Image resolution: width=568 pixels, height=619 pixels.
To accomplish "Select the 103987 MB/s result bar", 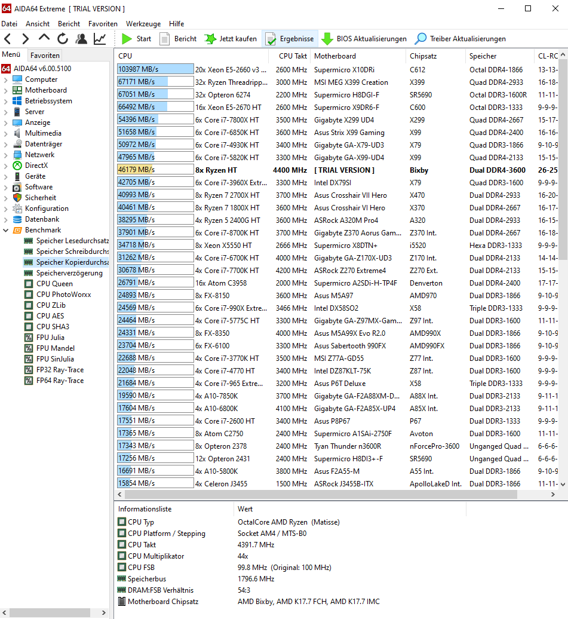I will (x=155, y=69).
